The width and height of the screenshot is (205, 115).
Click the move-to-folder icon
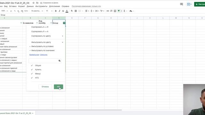point(37,3)
